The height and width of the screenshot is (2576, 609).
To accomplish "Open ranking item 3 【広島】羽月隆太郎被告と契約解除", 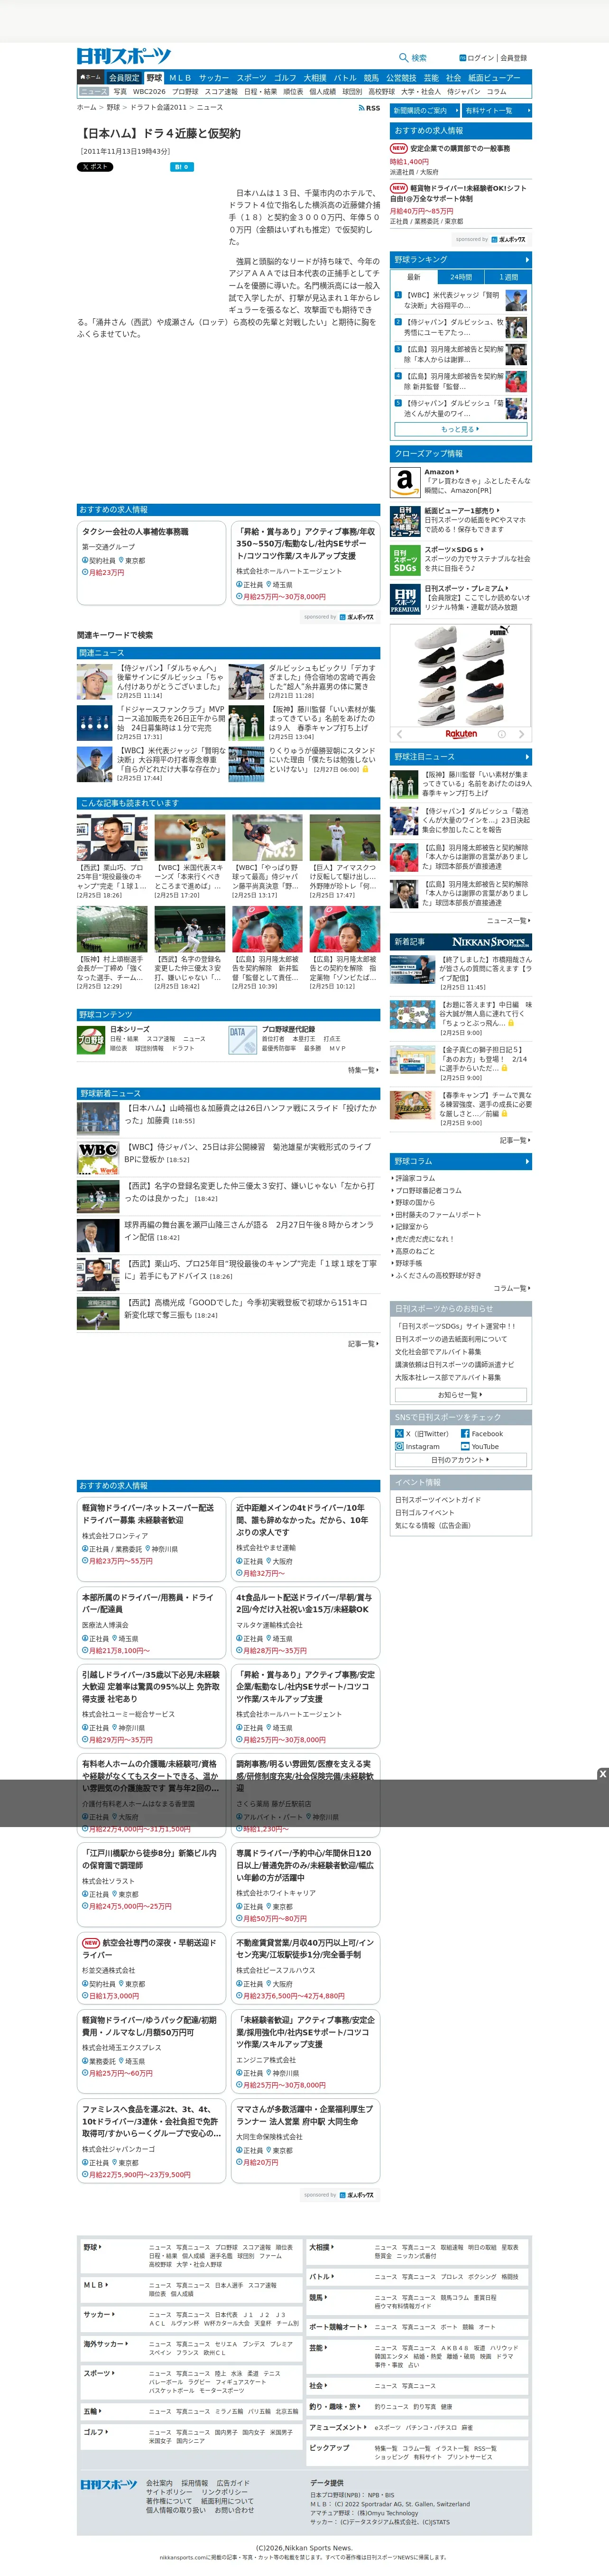I will [x=461, y=354].
